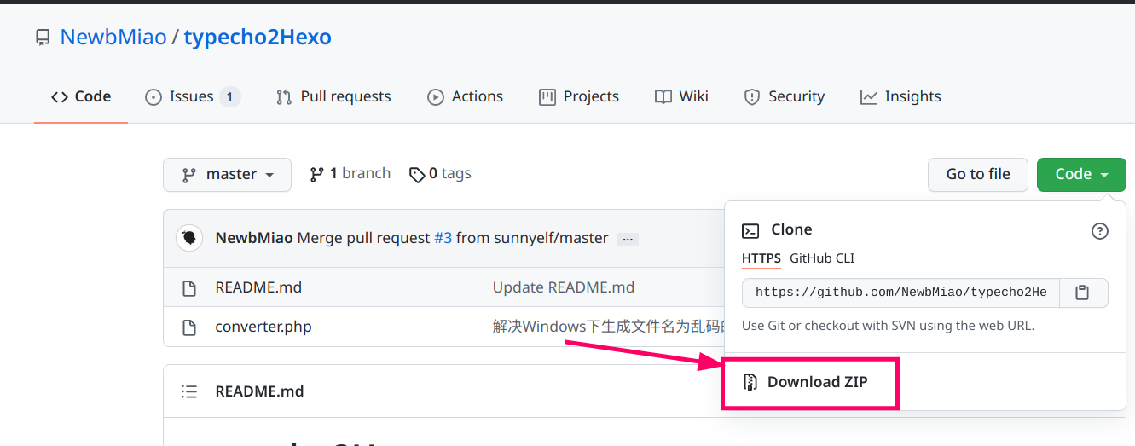Open the typecho2Hexo repository link
The height and width of the screenshot is (446, 1135).
[x=258, y=38]
